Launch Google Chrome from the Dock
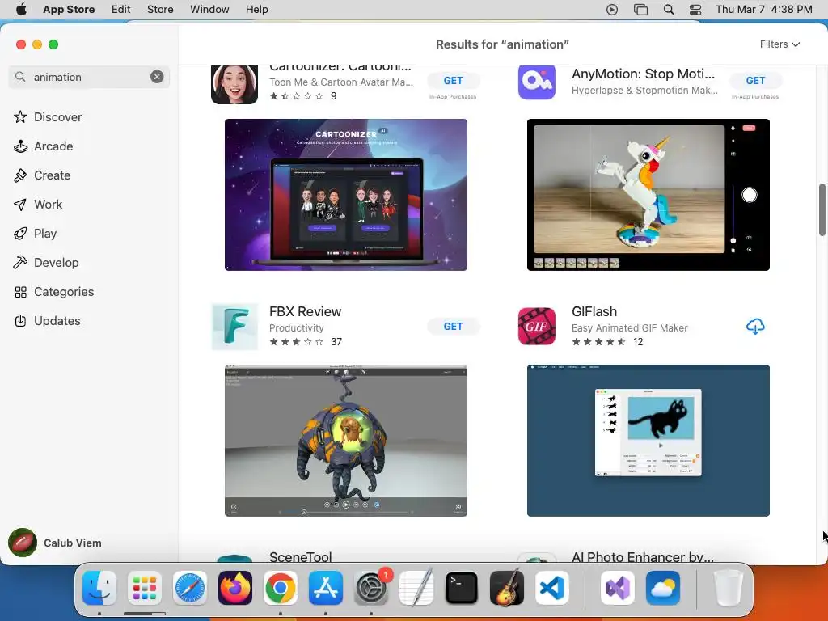The image size is (828, 621). tap(281, 588)
